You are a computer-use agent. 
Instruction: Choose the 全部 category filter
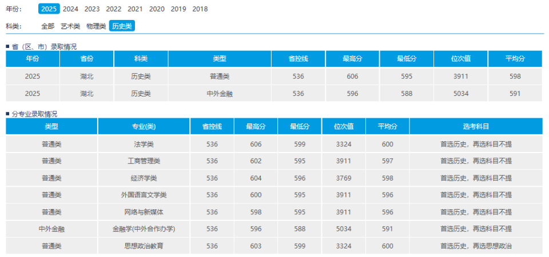pos(48,26)
